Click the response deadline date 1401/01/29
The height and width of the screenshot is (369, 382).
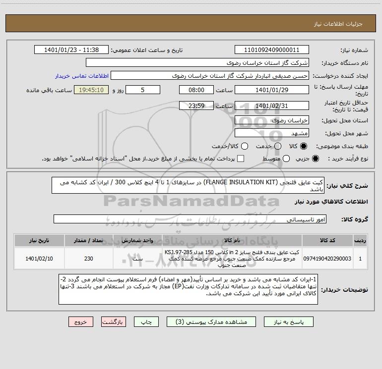pyautogui.click(x=272, y=90)
